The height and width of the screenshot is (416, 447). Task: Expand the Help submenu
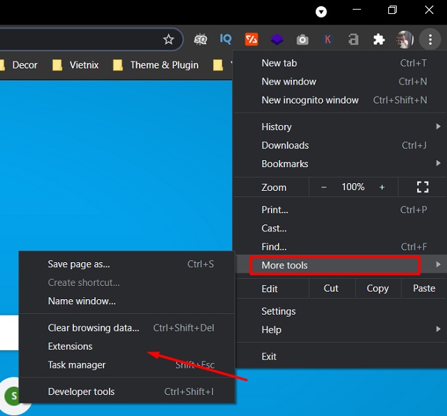[x=340, y=330]
